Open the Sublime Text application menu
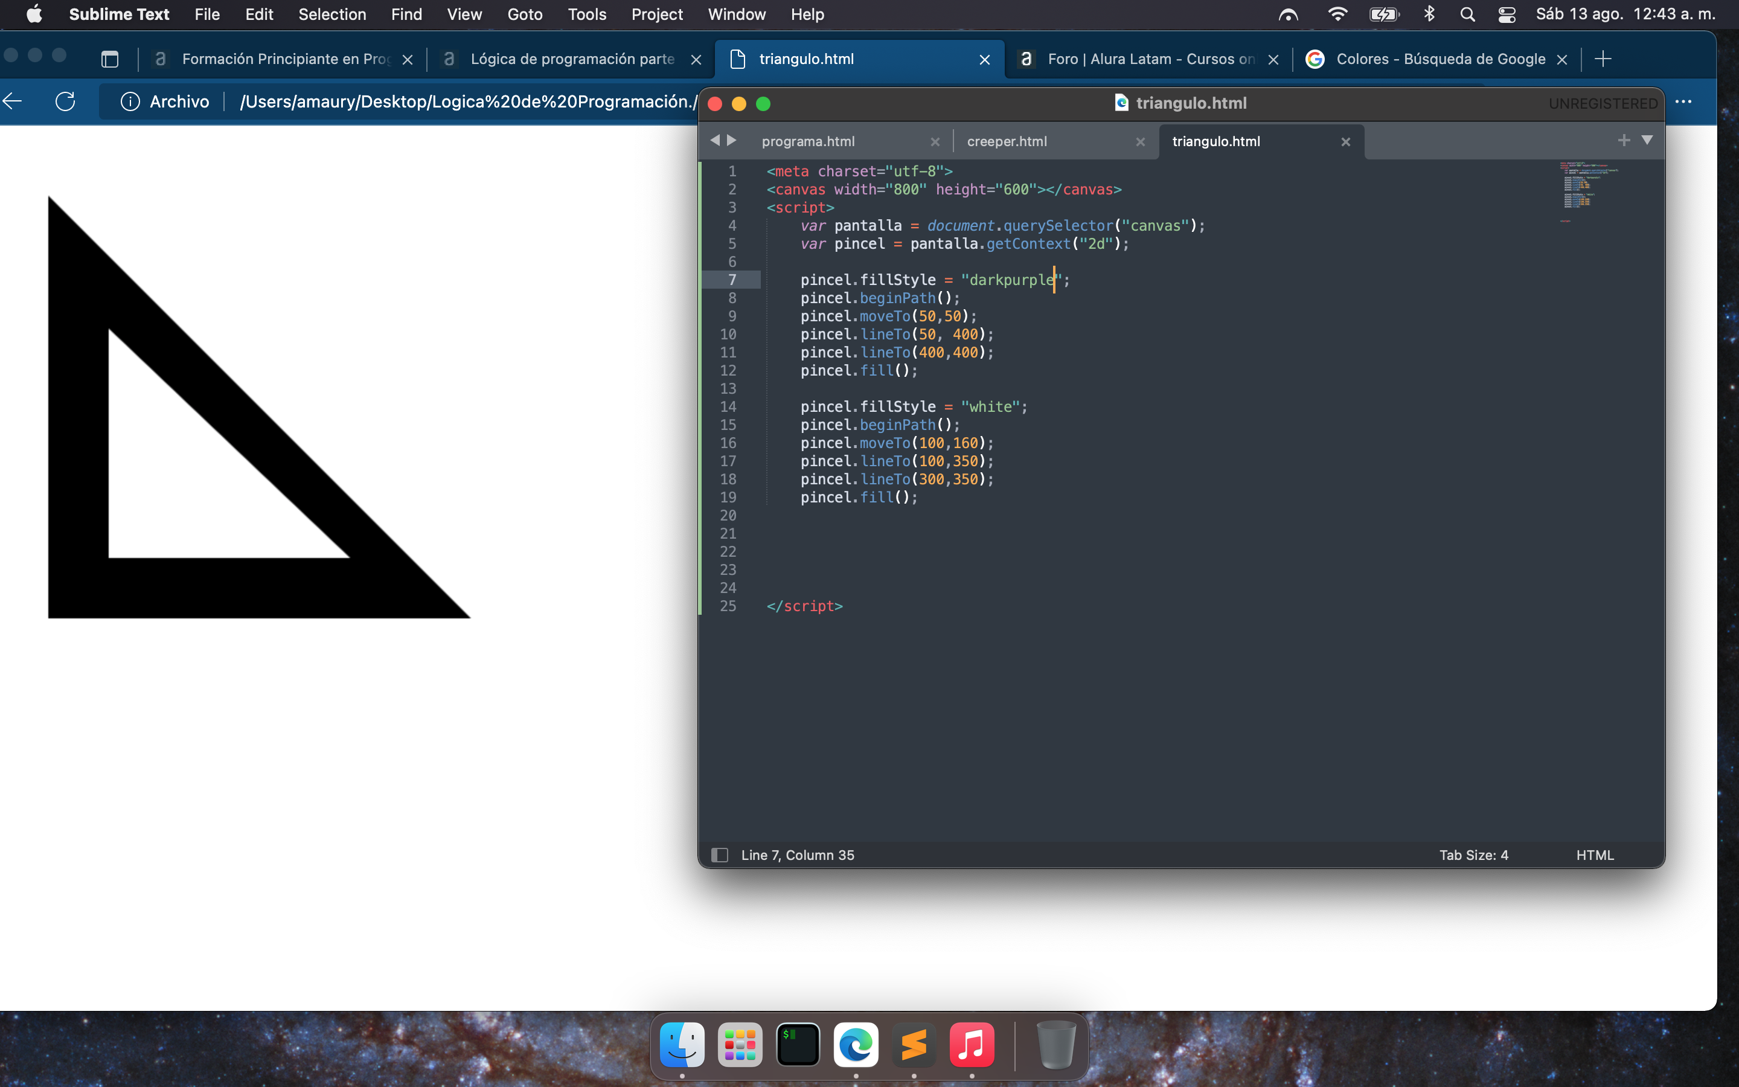Image resolution: width=1739 pixels, height=1087 pixels. tap(118, 14)
